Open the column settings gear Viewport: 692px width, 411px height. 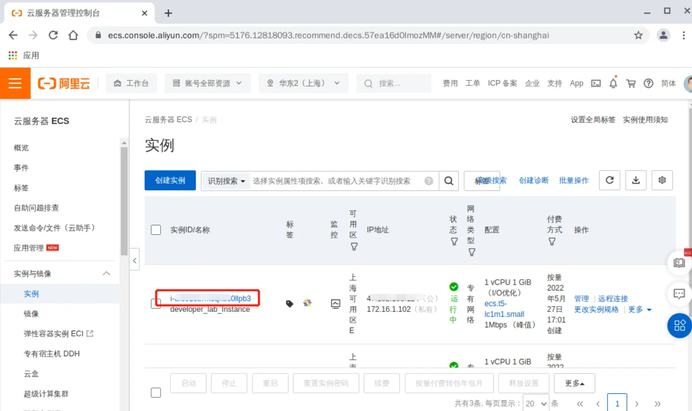point(662,180)
